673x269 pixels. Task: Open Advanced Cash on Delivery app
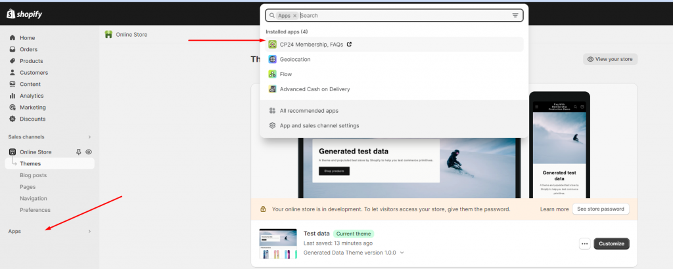coord(394,89)
